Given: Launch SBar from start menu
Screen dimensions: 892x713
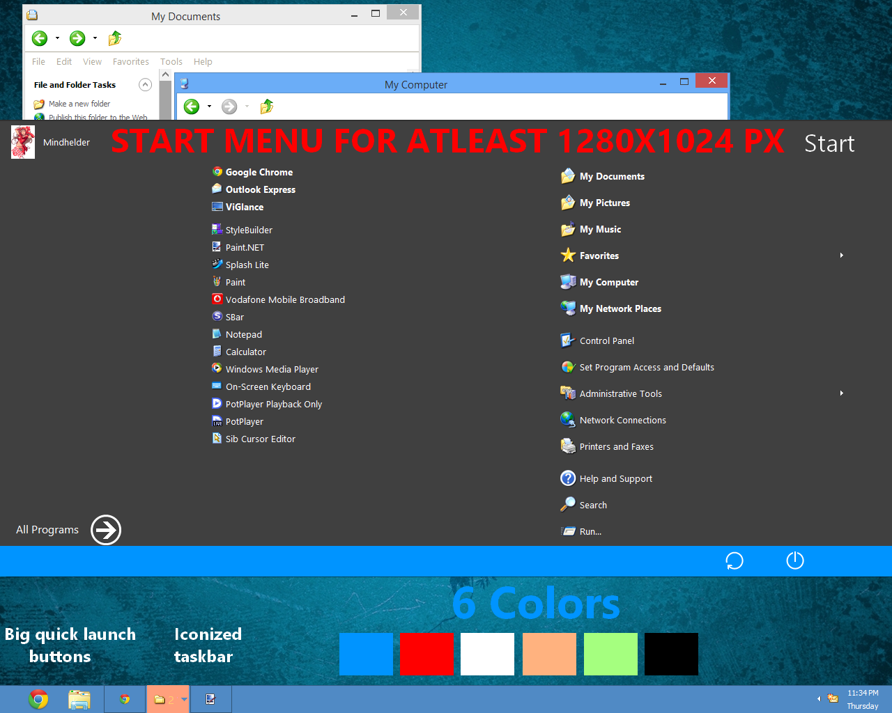Looking at the screenshot, I should coord(228,317).
